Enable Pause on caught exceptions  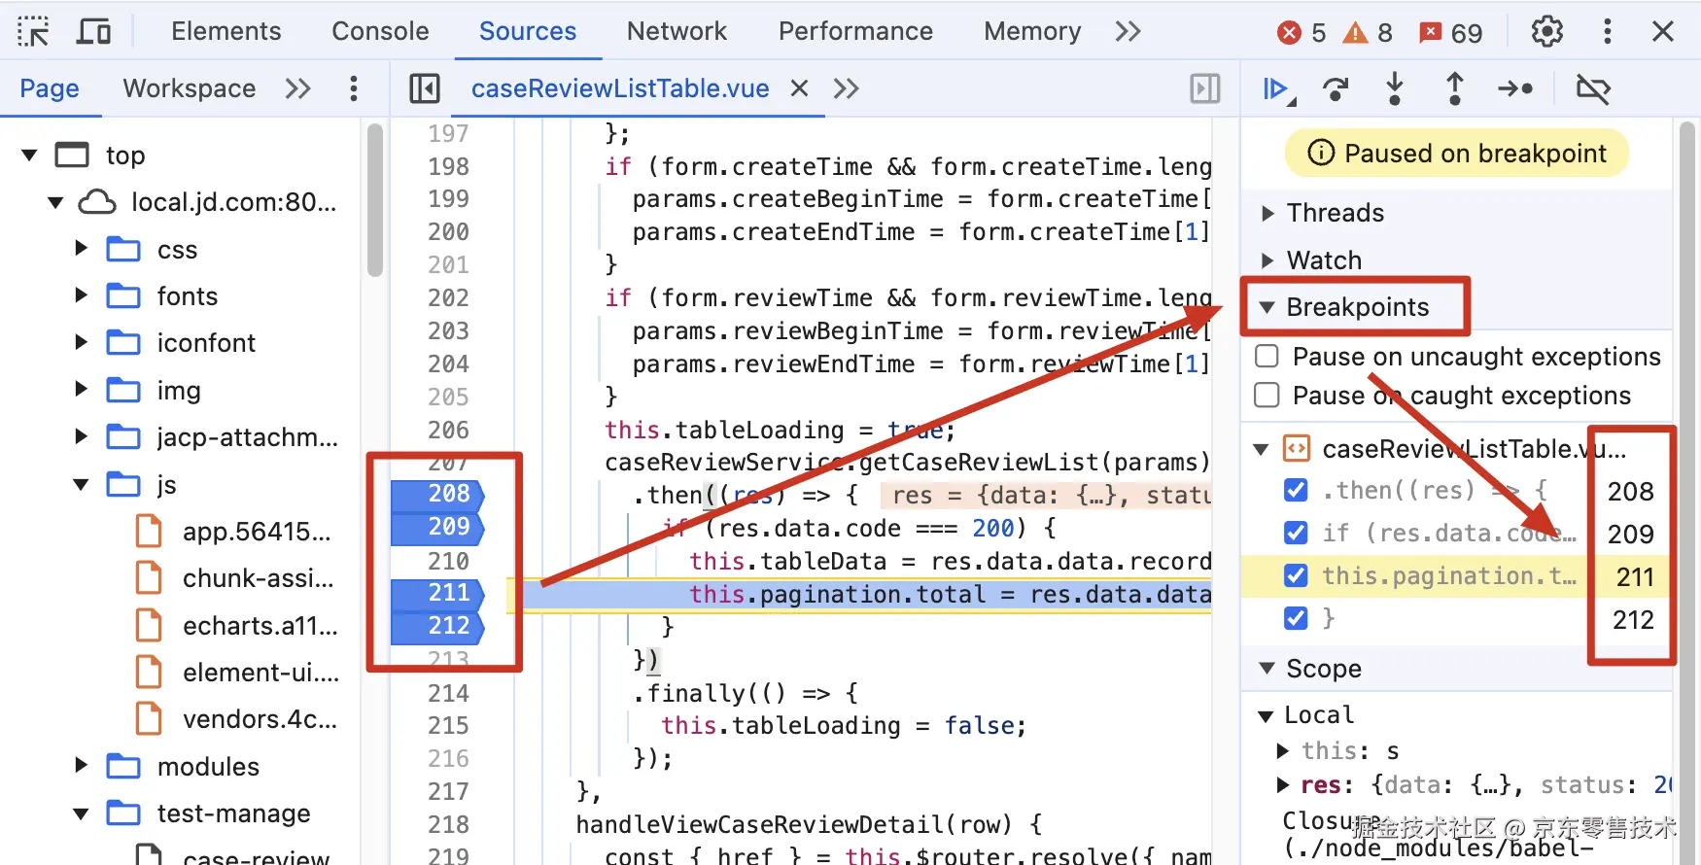(x=1267, y=395)
